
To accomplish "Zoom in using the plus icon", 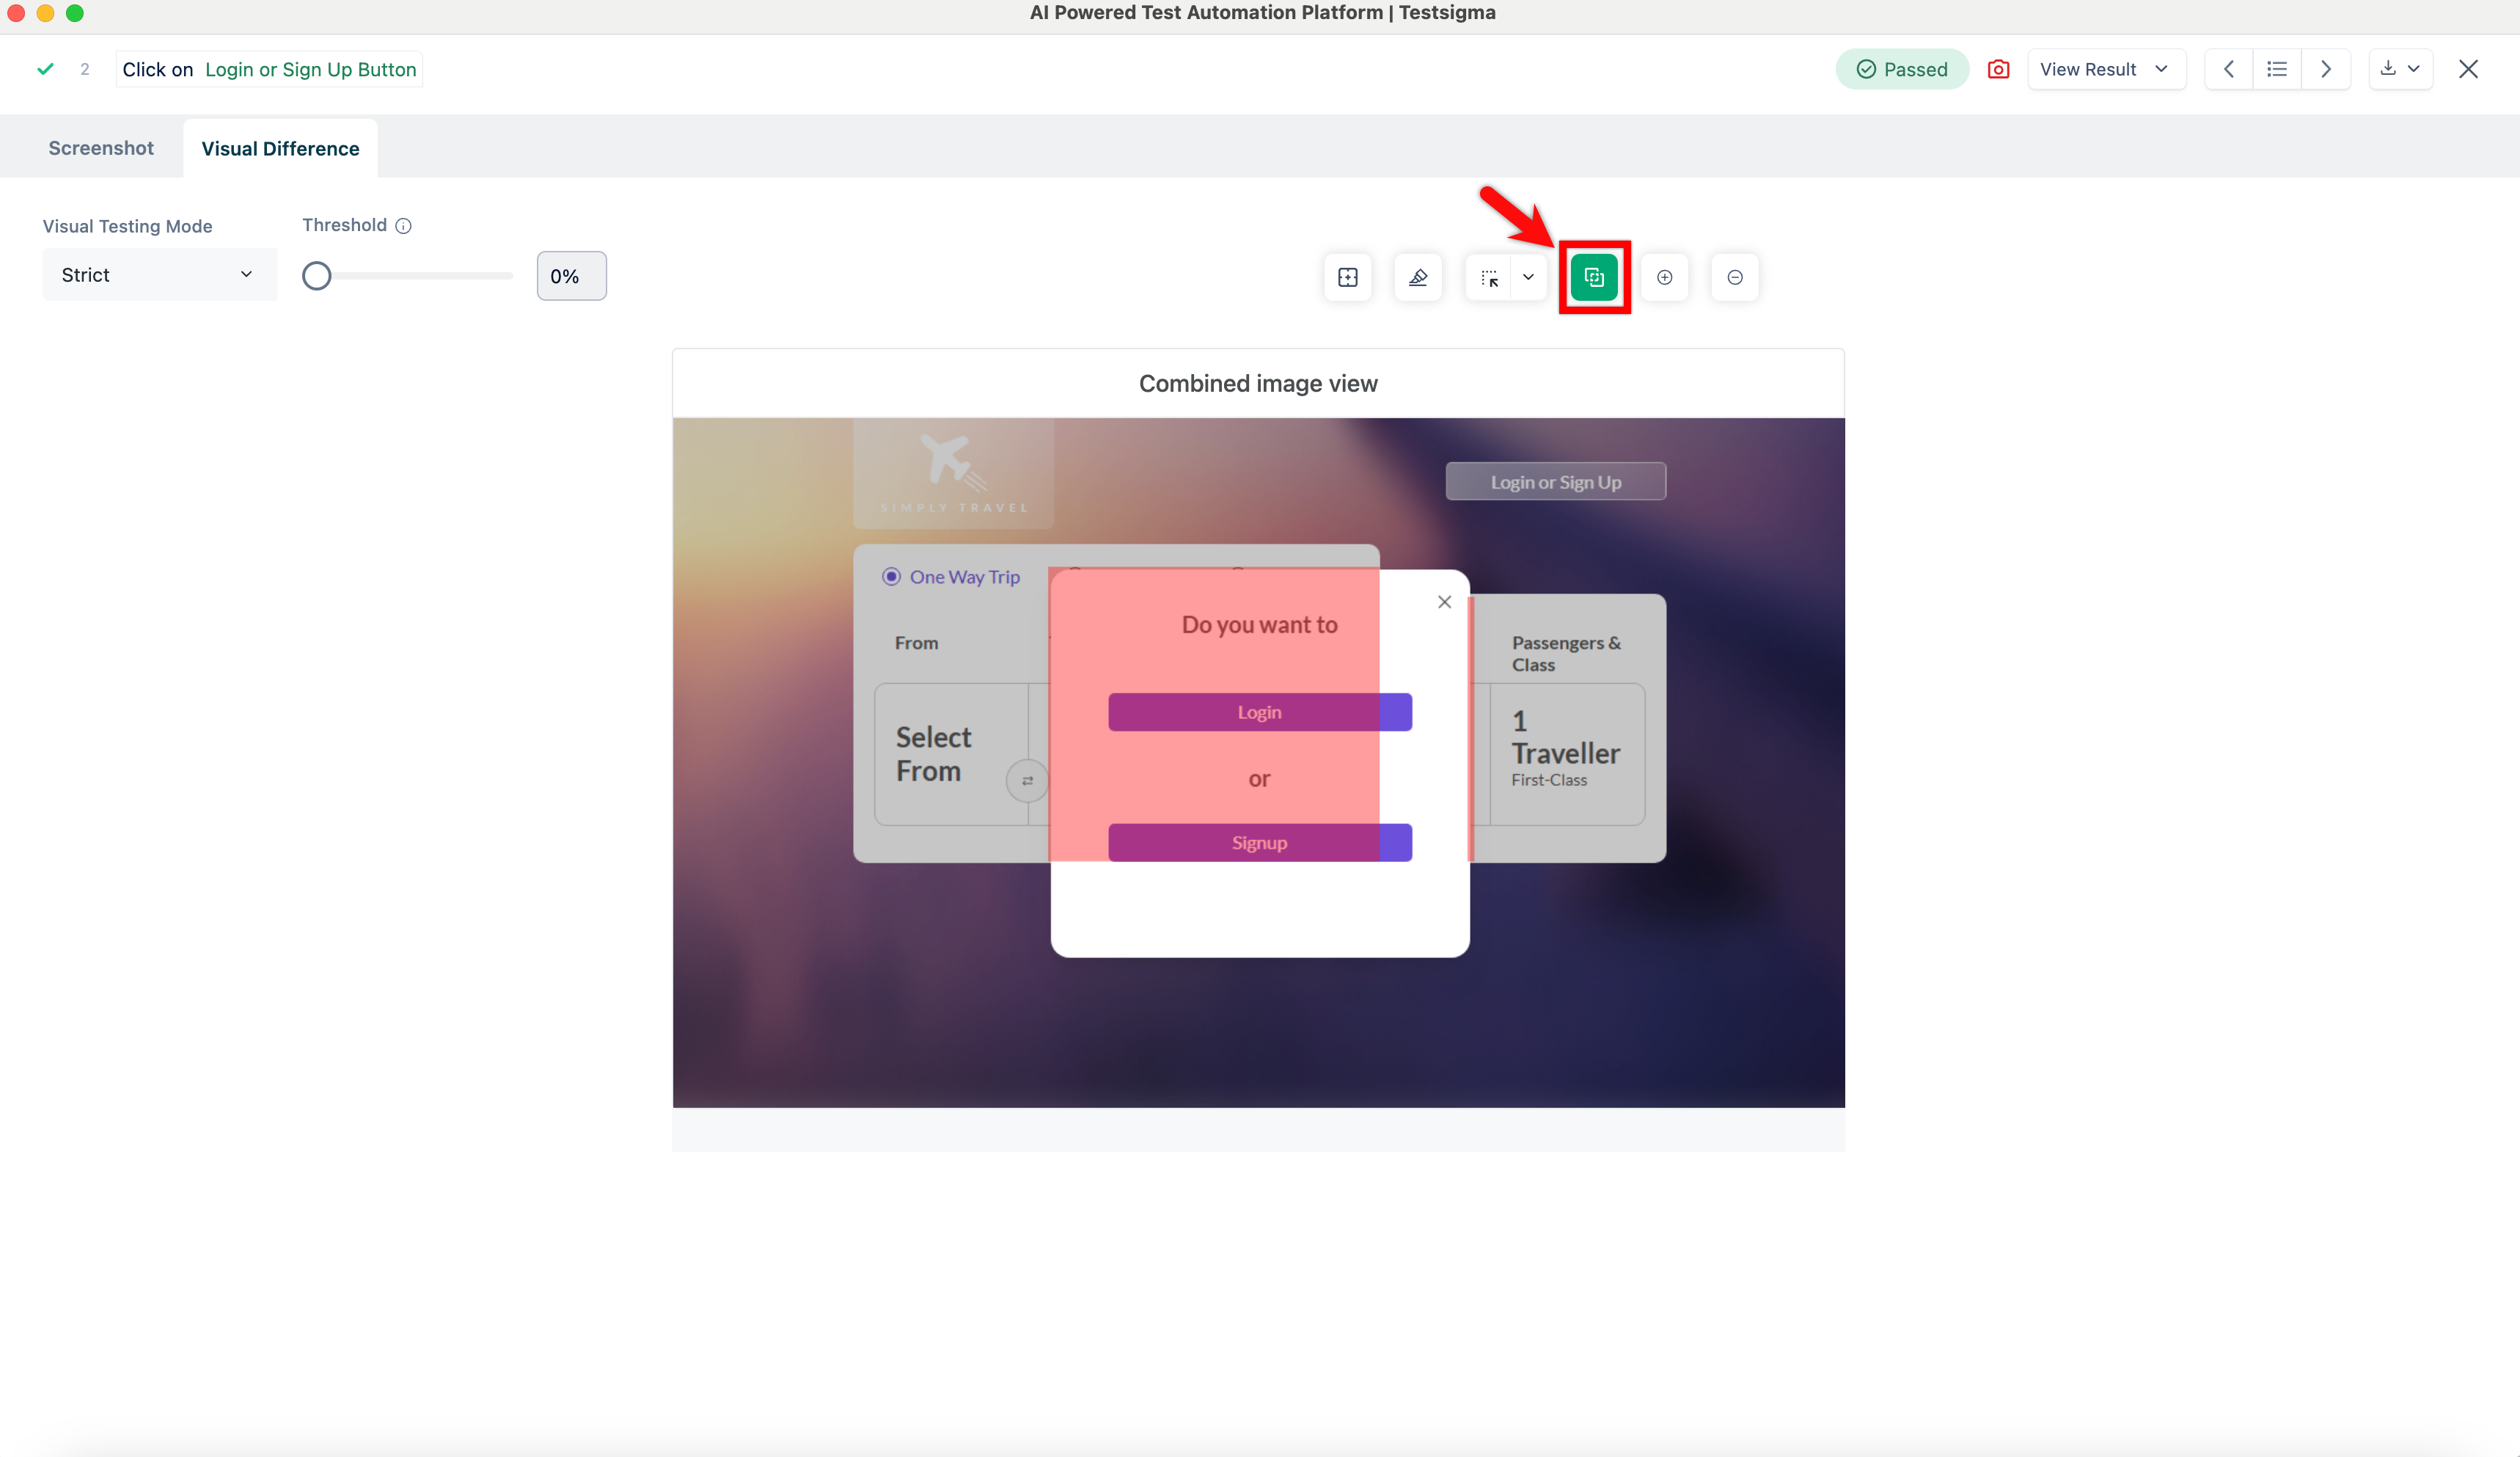I will (1664, 277).
